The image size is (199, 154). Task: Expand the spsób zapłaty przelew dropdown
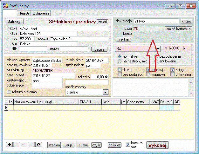pyautogui.click(x=105, y=92)
